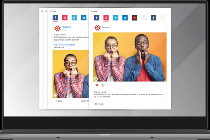The image size is (210, 140).
Task: Select Instagram icon in the right preview panel
Action: (x=106, y=18)
